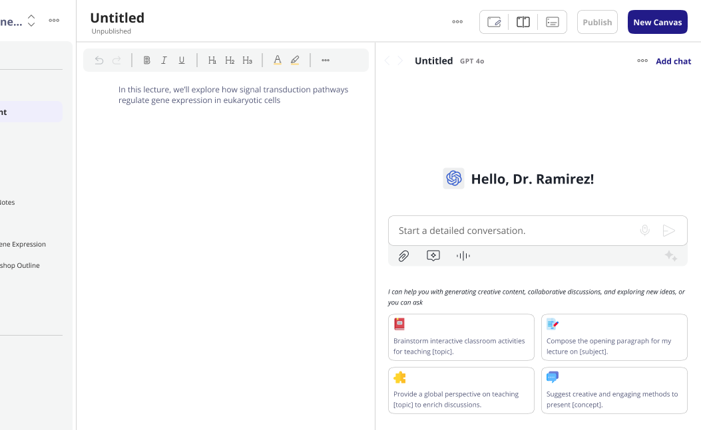Click the sparkle enhance prompt icon
Viewport: 701px width, 430px height.
[x=670, y=256]
